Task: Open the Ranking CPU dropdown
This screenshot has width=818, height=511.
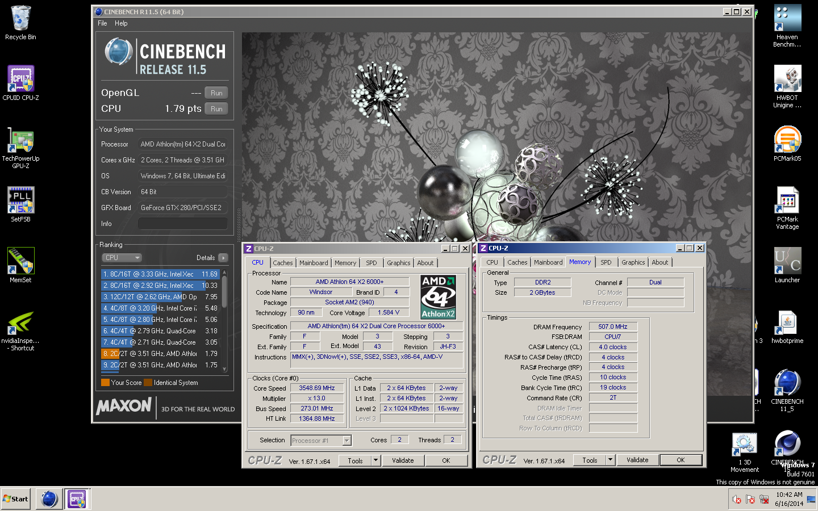Action: point(122,258)
